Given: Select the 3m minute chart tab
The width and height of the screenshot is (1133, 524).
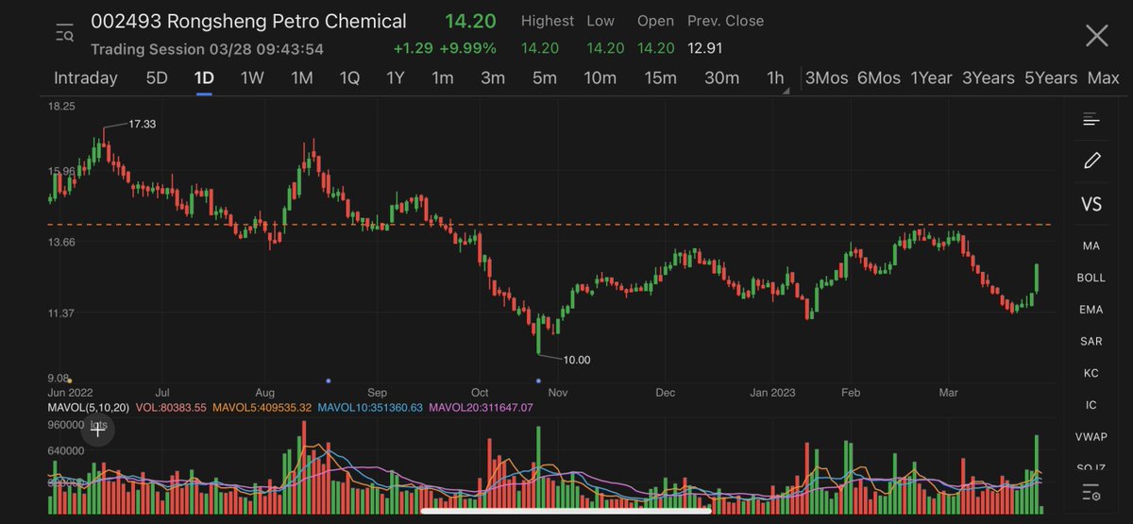Looking at the screenshot, I should tap(493, 77).
